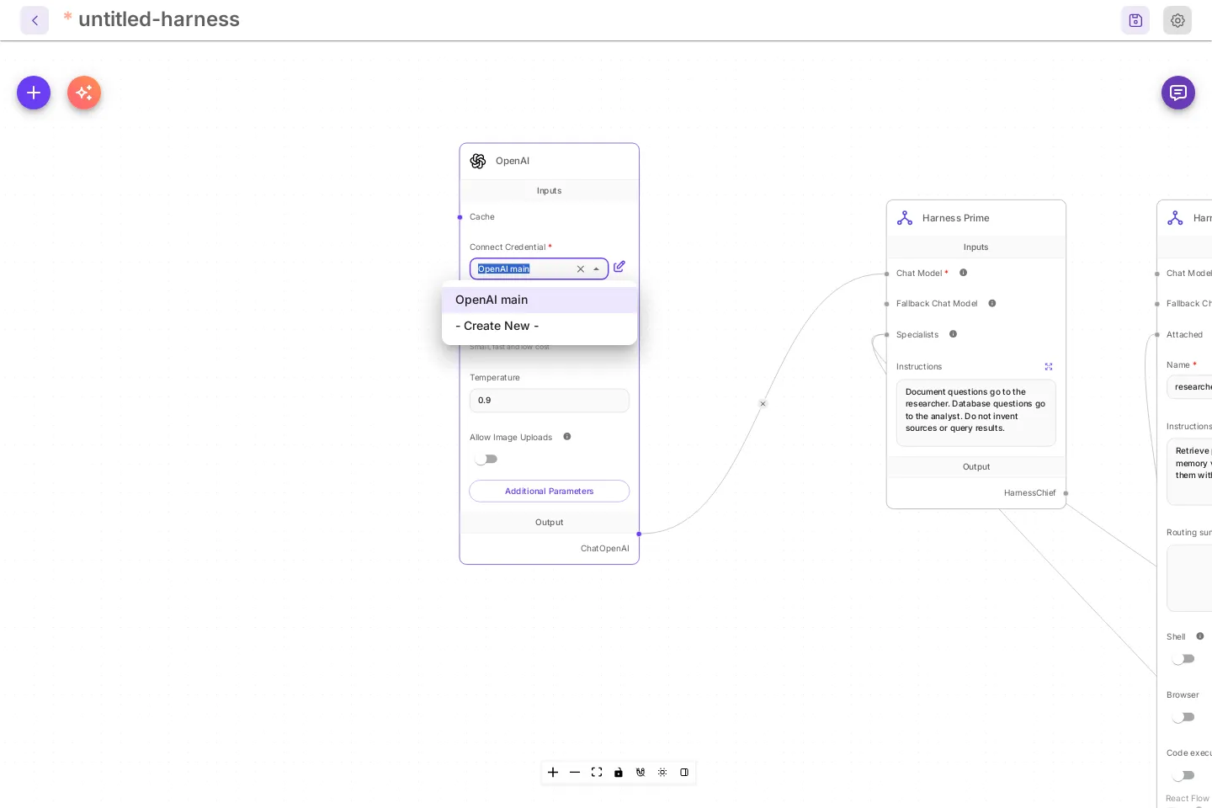Edit the OpenAI credential with pencil icon

click(x=619, y=267)
